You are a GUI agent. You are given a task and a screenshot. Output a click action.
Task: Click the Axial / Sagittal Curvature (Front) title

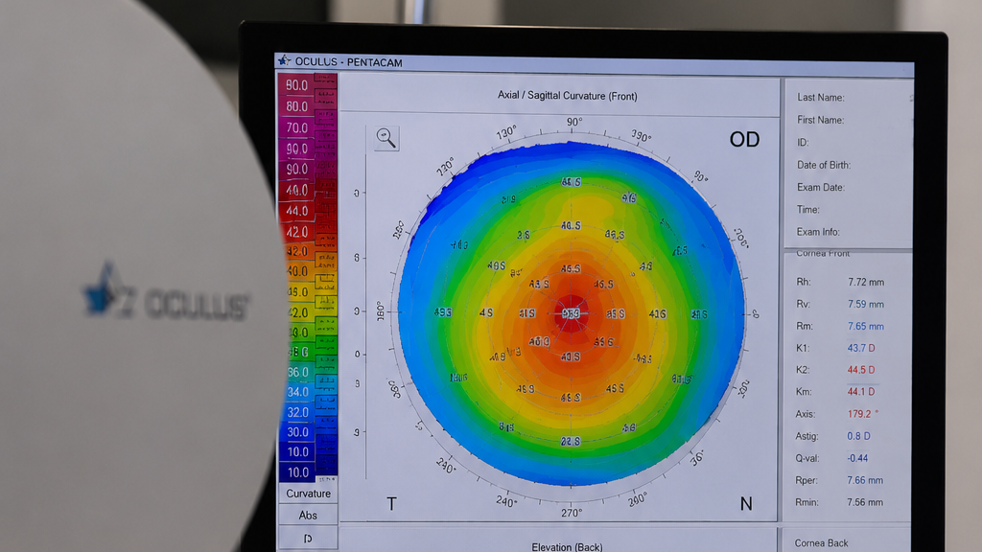(x=568, y=96)
